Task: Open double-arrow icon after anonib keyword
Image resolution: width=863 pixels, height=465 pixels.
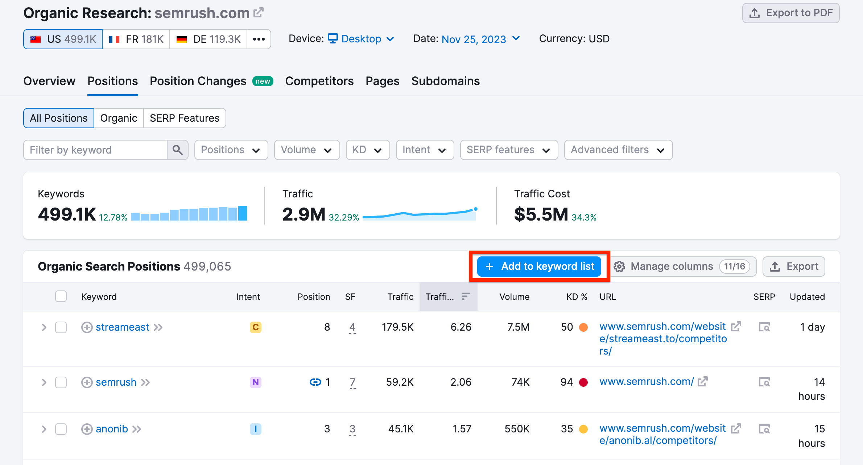Action: pos(137,430)
